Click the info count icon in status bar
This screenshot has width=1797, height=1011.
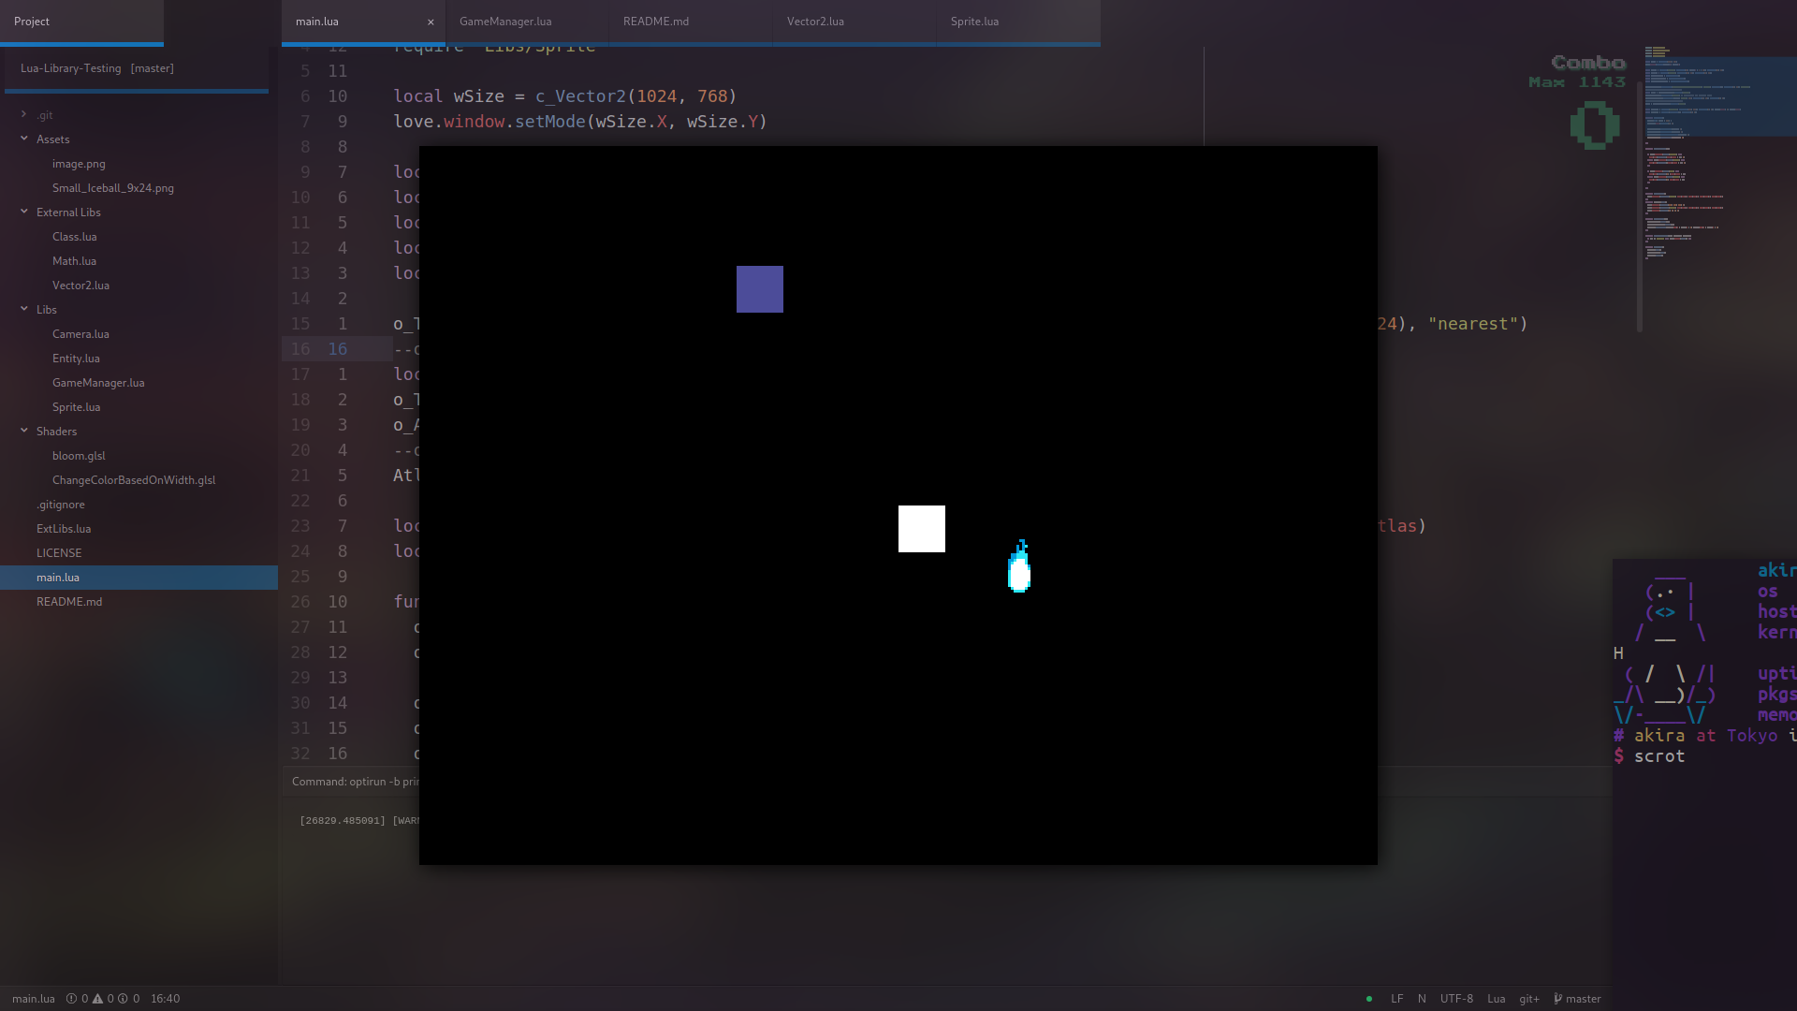click(123, 999)
